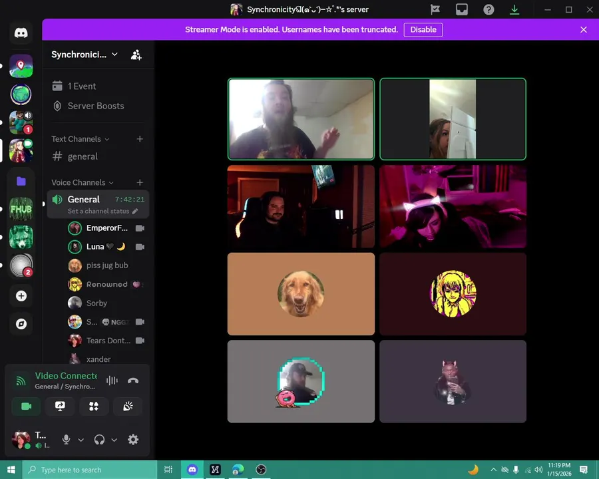The height and width of the screenshot is (479, 599).
Task: Open the flag icon in title bar
Action: coord(435,9)
